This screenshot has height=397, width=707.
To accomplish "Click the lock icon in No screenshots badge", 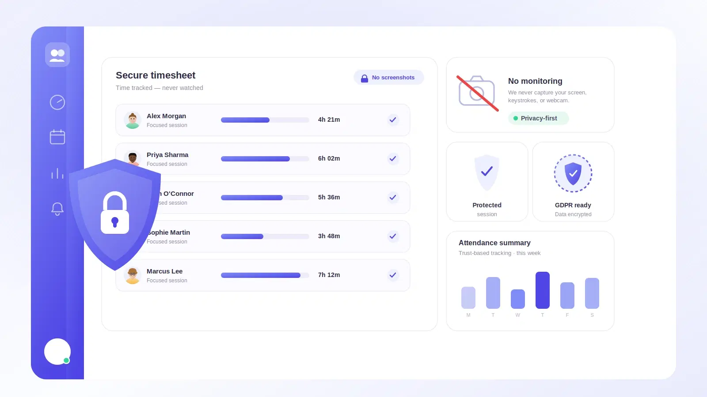I will [x=365, y=78].
